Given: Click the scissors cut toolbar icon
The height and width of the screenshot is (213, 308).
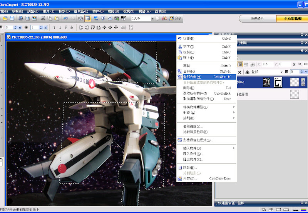Looking at the screenshot, I should coord(43,18).
